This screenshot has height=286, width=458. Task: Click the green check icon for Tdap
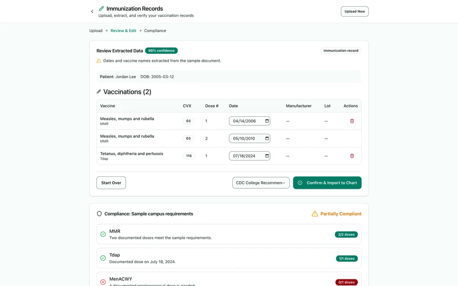coord(103,258)
